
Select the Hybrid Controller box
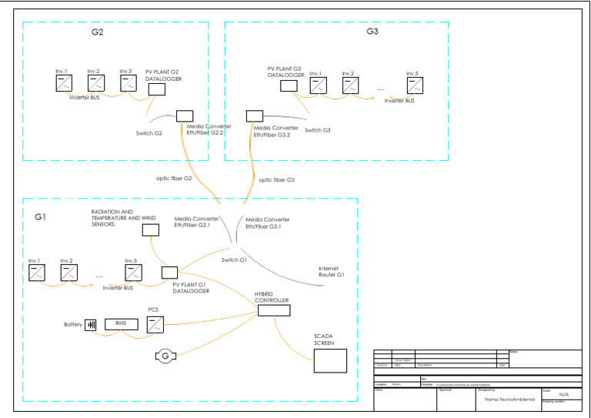click(x=274, y=310)
